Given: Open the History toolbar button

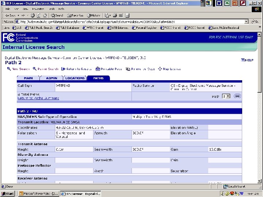Looking at the screenshot, I should tap(93, 15).
